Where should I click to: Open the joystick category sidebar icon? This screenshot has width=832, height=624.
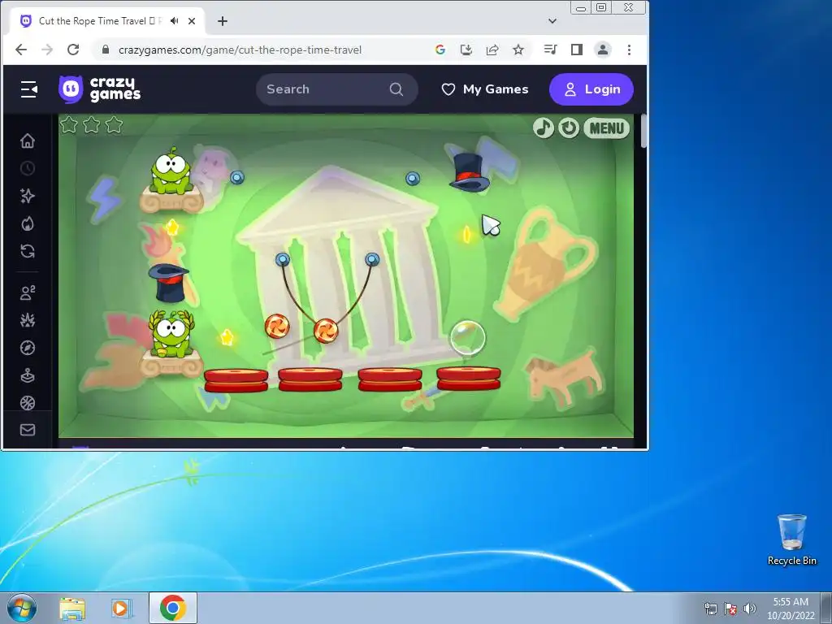(x=28, y=375)
